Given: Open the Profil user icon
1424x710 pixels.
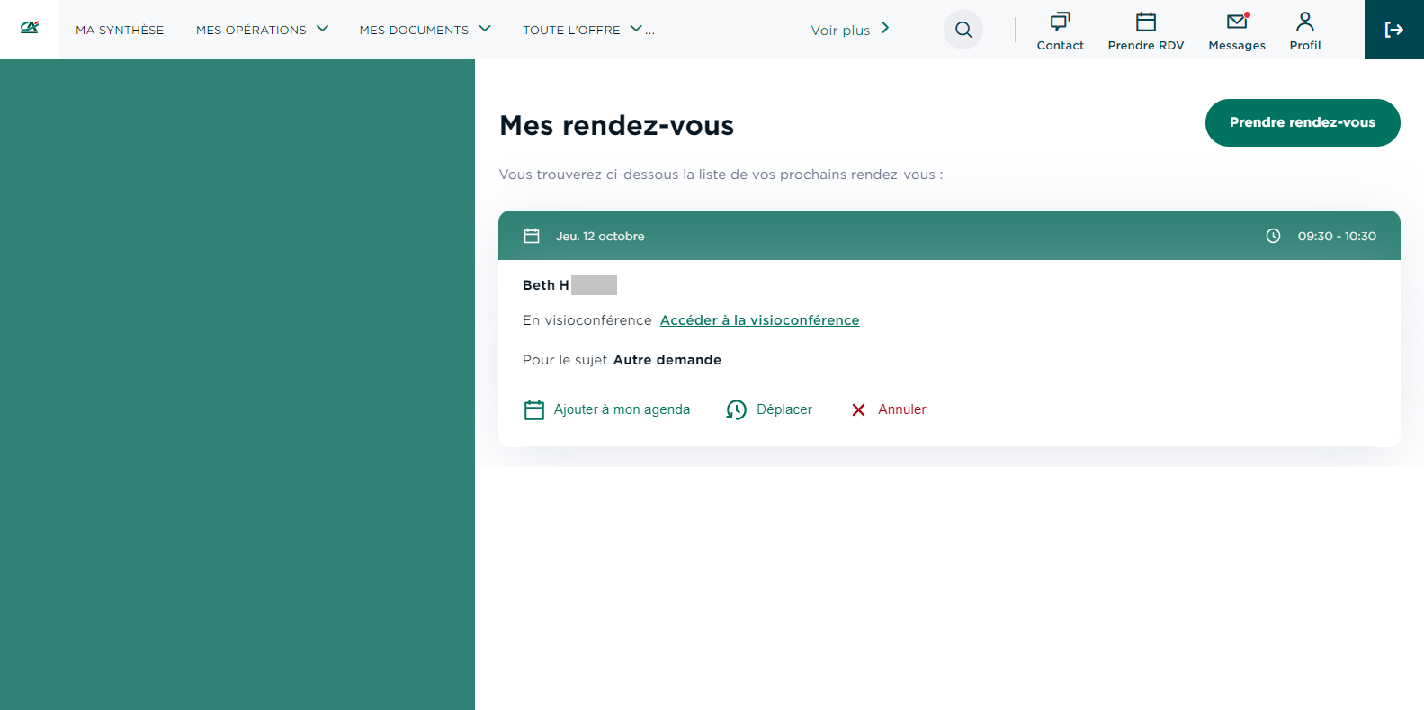Looking at the screenshot, I should click(1304, 22).
